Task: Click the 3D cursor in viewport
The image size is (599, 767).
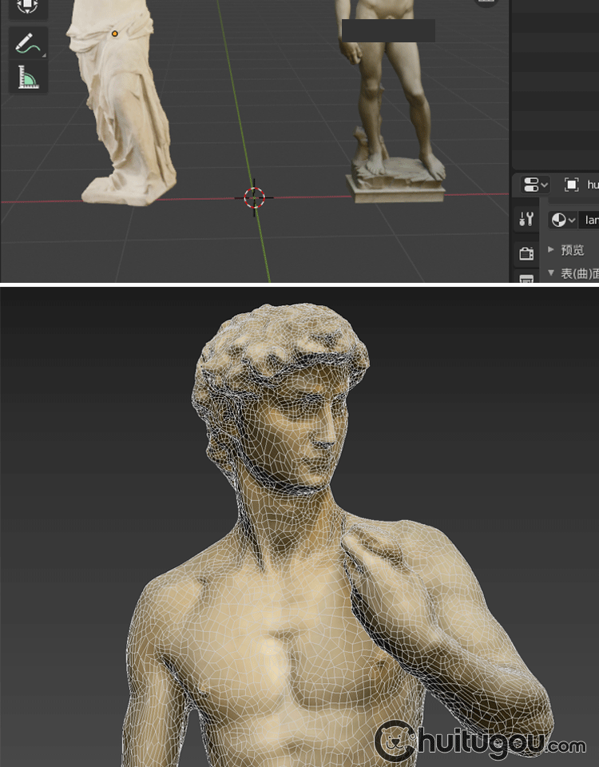Action: 255,197
